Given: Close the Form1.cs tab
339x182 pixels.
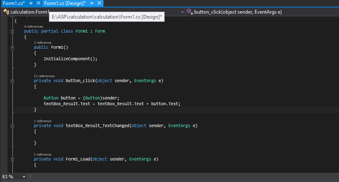Looking at the screenshot, I should tap(38, 3).
